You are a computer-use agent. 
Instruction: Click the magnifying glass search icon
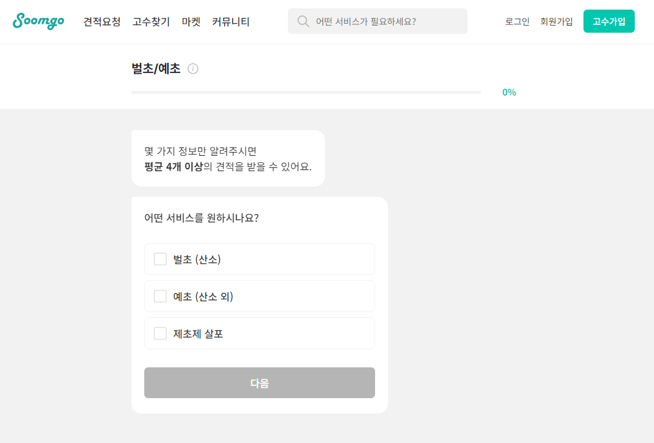[302, 21]
